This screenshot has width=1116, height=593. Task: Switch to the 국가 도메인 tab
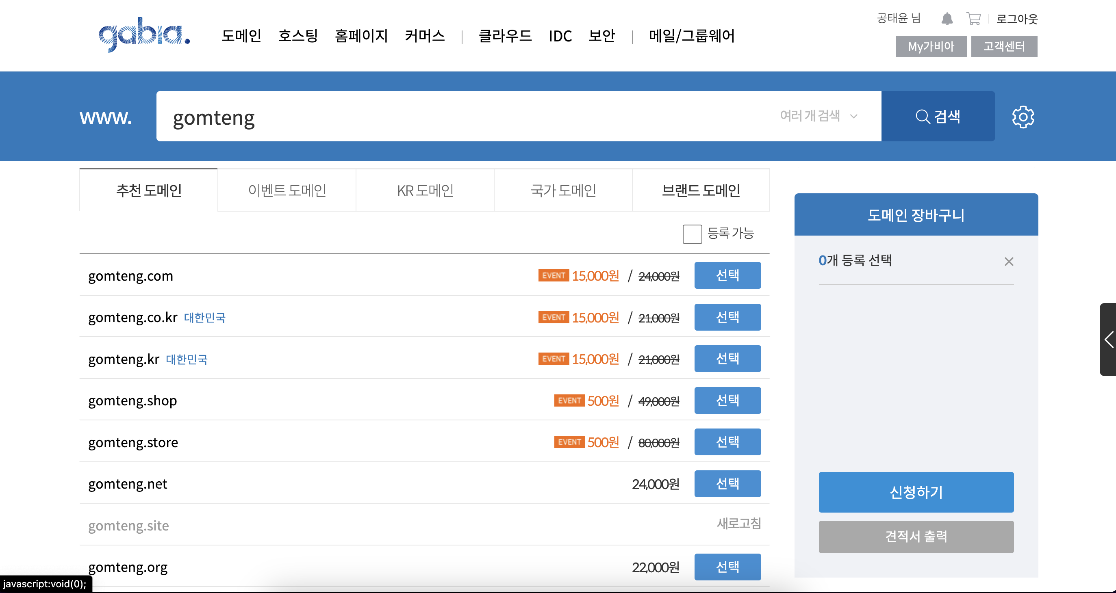[563, 190]
